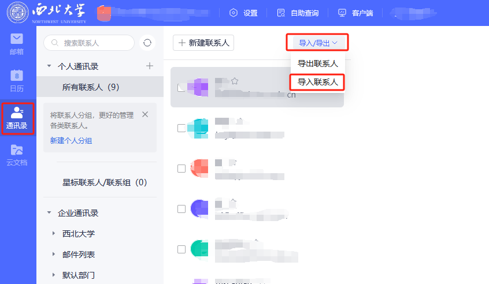Close the contact grouping tip box
Image resolution: width=489 pixels, height=284 pixels.
[x=145, y=114]
